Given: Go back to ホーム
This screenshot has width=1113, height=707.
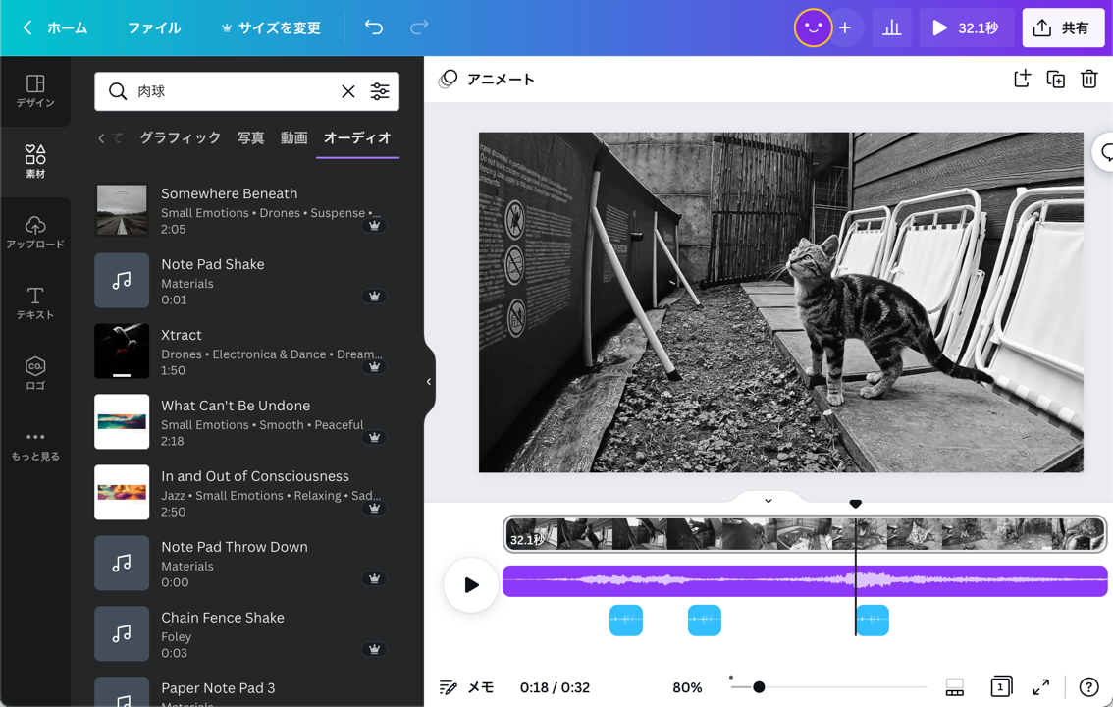Looking at the screenshot, I should point(55,27).
